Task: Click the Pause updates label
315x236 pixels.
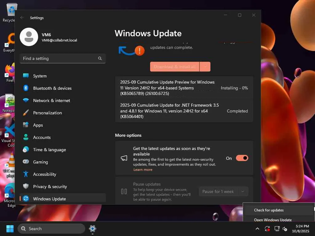Action: (x=147, y=184)
